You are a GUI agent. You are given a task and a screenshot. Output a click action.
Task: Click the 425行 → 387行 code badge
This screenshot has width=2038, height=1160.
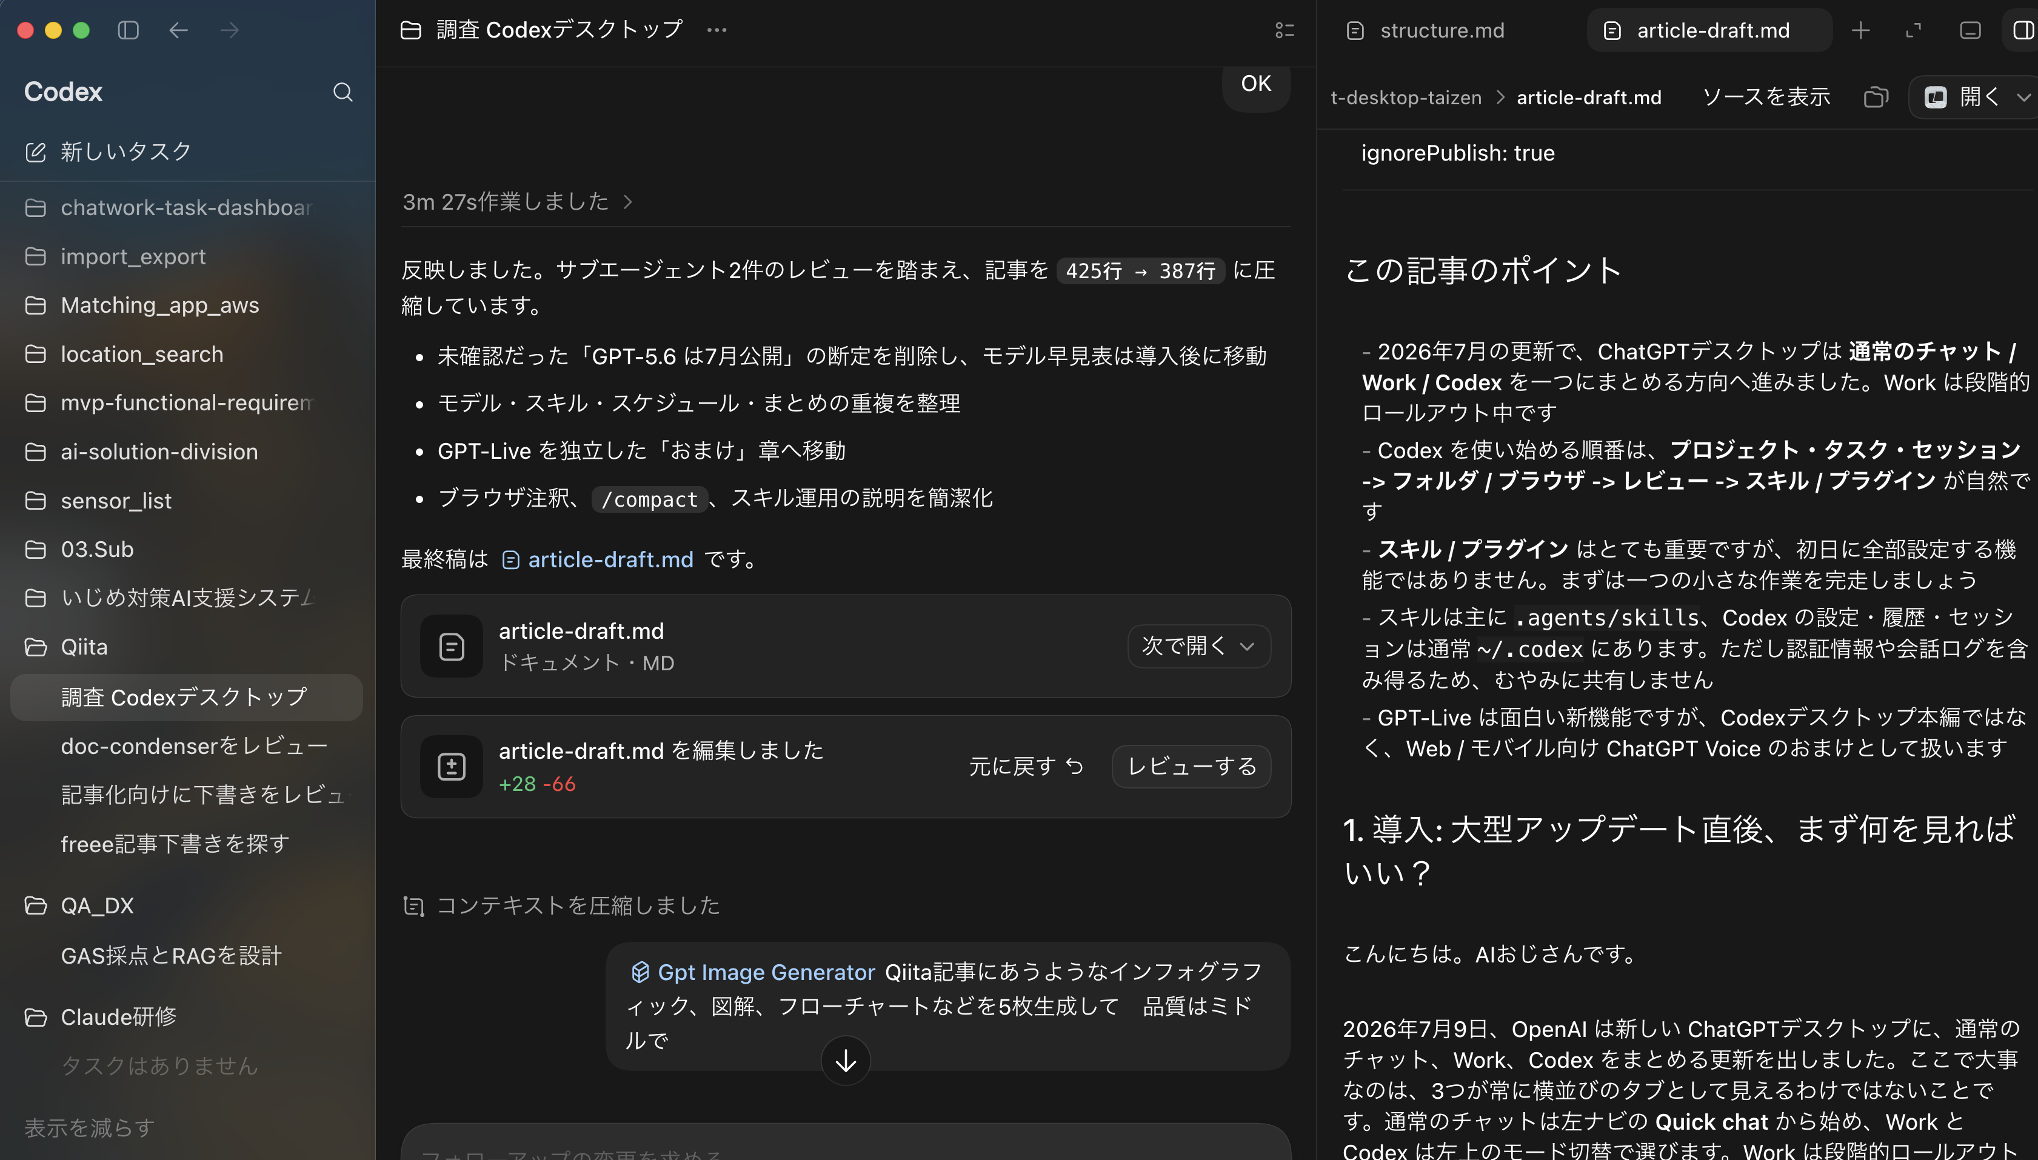point(1140,271)
